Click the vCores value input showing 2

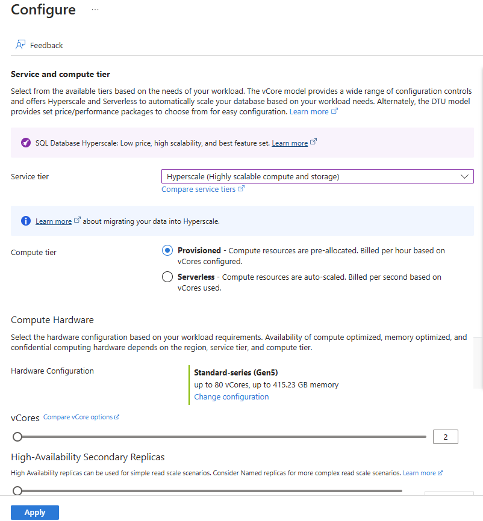(x=445, y=436)
